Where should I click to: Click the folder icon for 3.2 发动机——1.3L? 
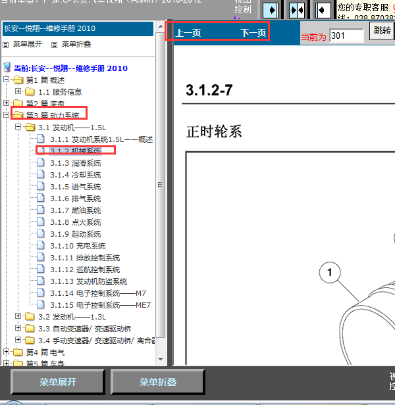[30, 316]
